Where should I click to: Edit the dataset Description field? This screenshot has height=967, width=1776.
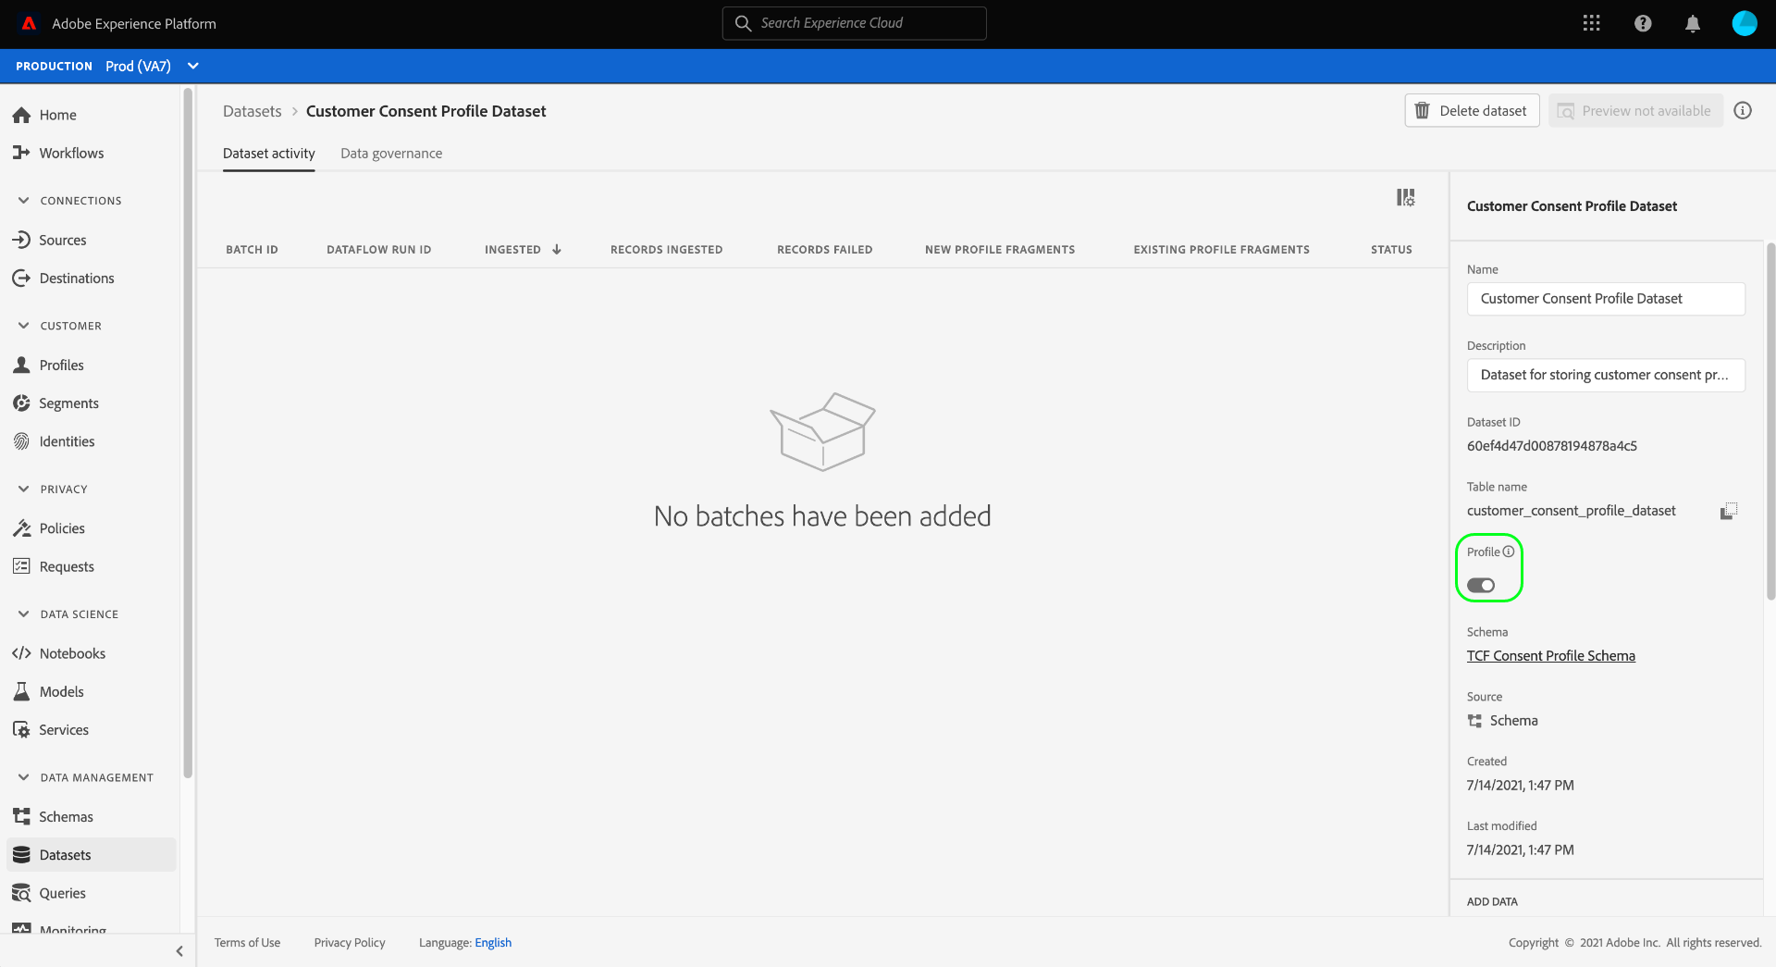click(1606, 375)
